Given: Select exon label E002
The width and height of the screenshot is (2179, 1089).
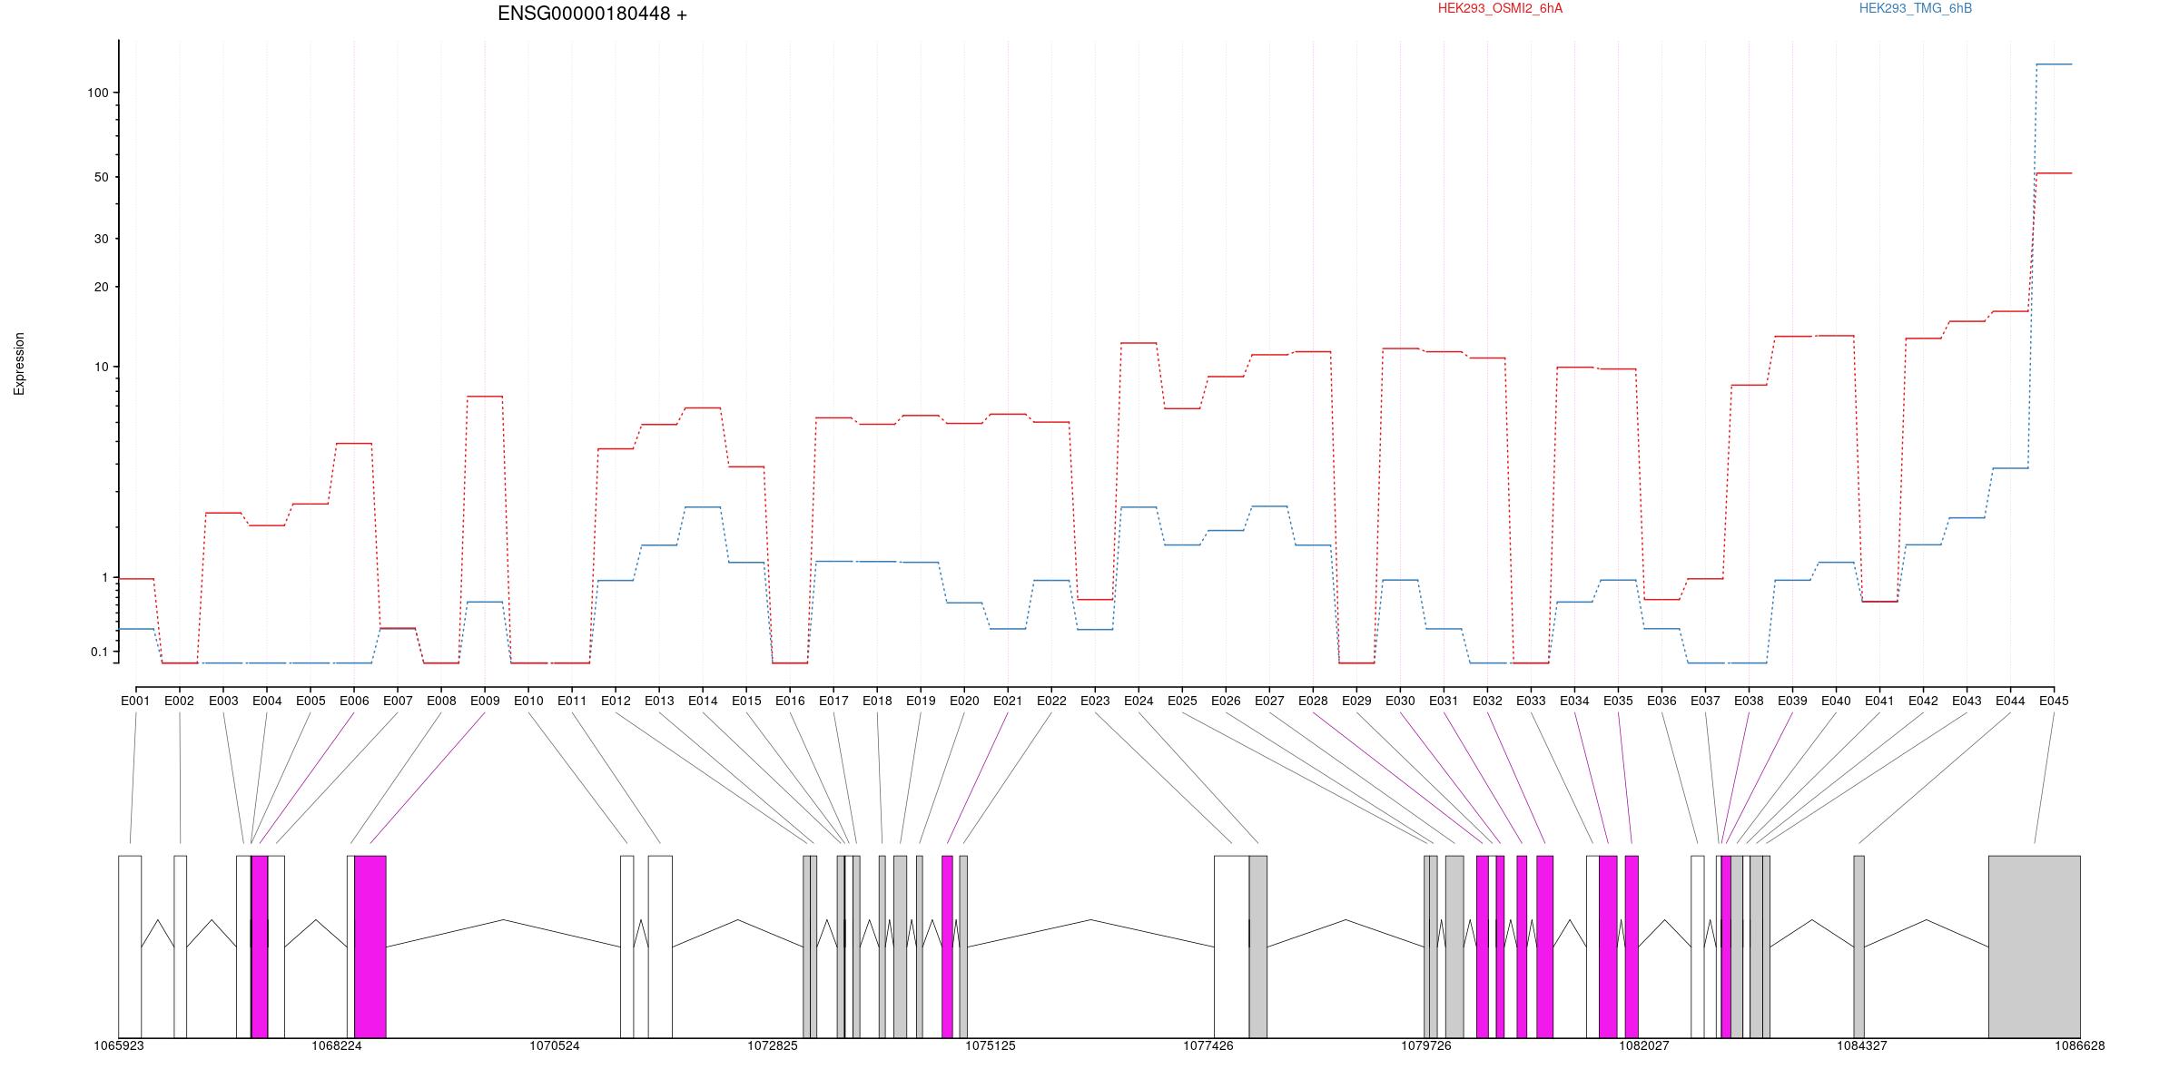Looking at the screenshot, I should 179,701.
